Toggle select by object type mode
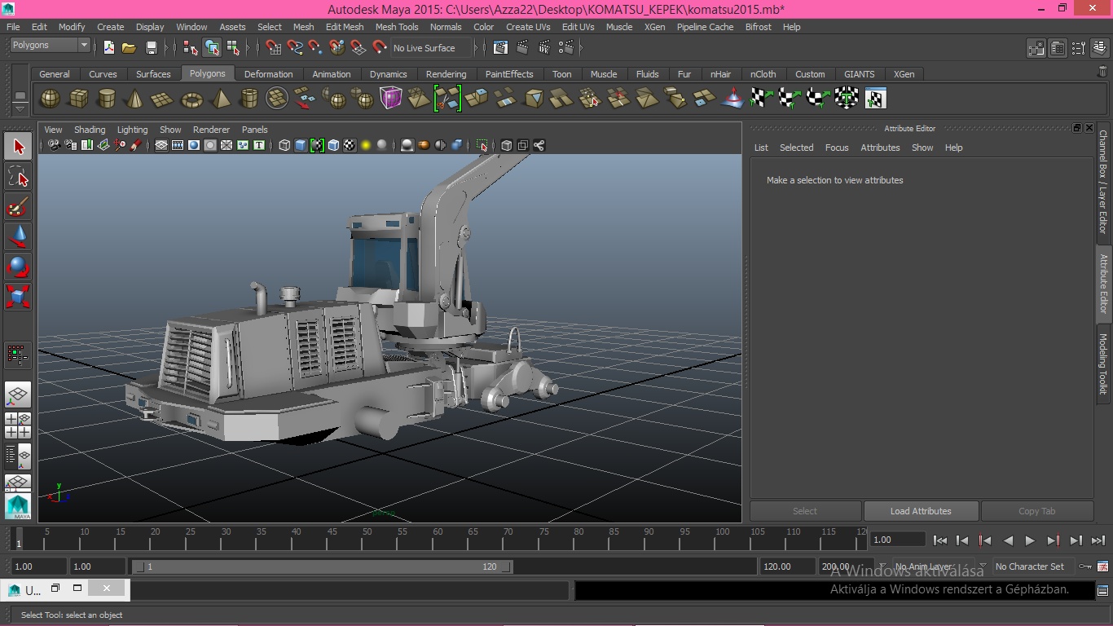This screenshot has height=626, width=1113. pyautogui.click(x=212, y=47)
